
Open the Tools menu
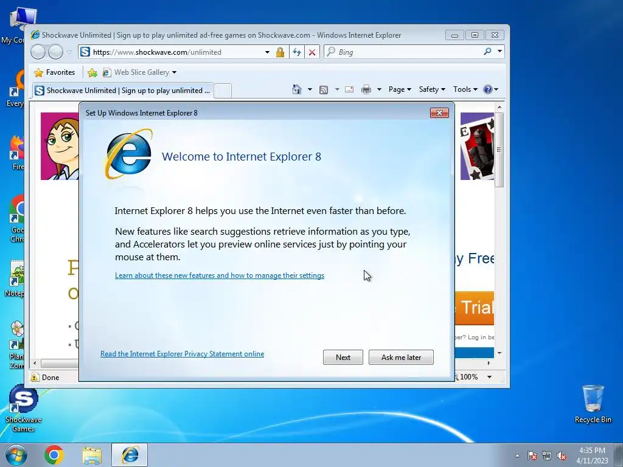pos(465,89)
